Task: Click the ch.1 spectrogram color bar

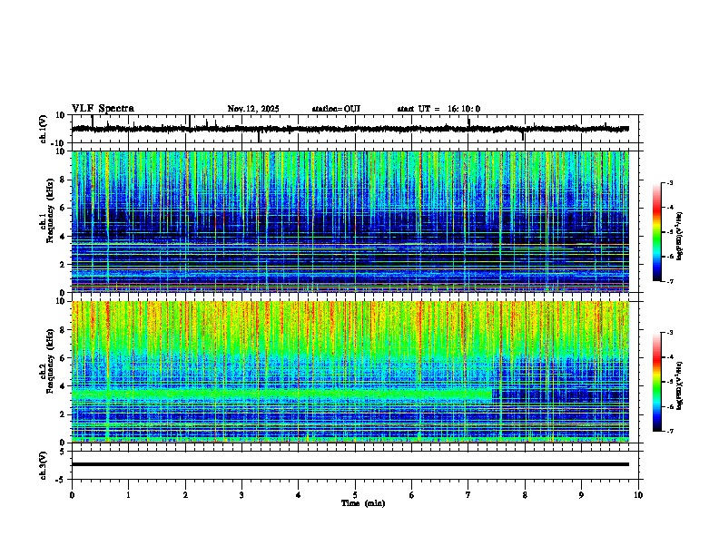Action: pos(656,232)
